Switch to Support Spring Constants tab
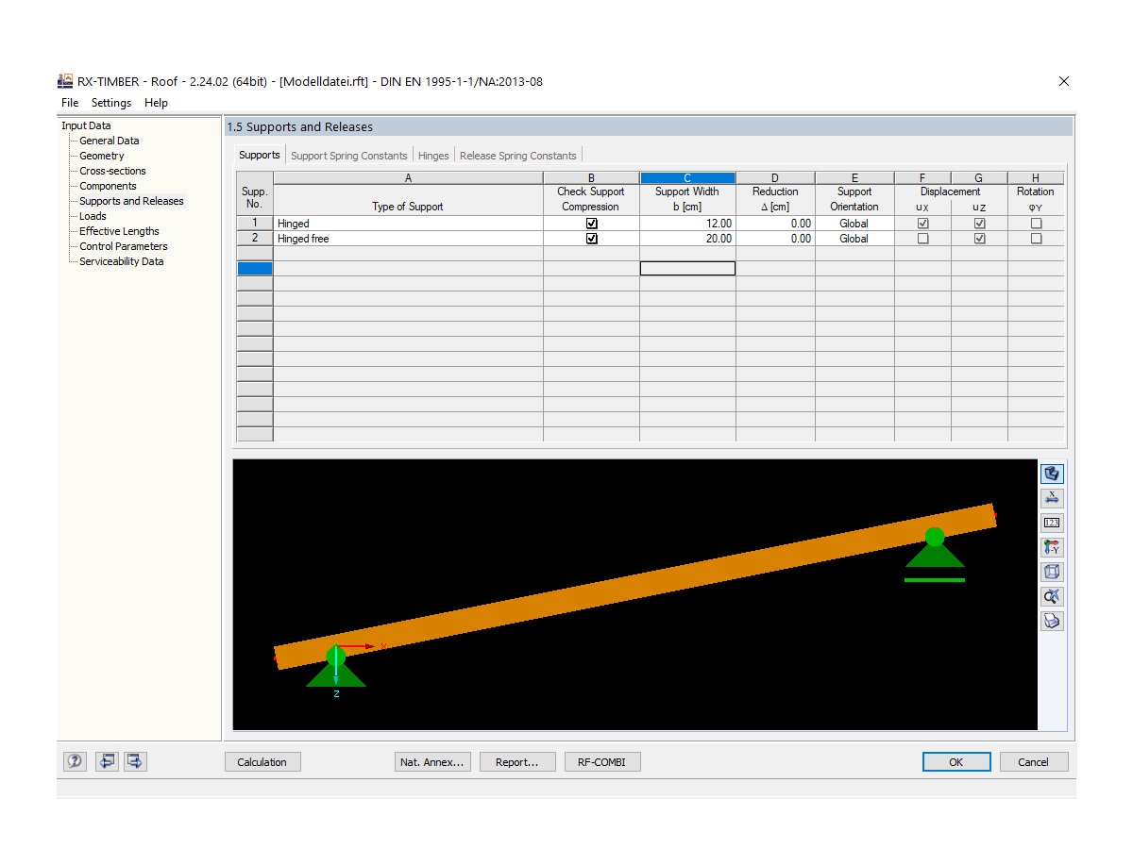Image resolution: width=1133 pixels, height=849 pixels. click(349, 156)
